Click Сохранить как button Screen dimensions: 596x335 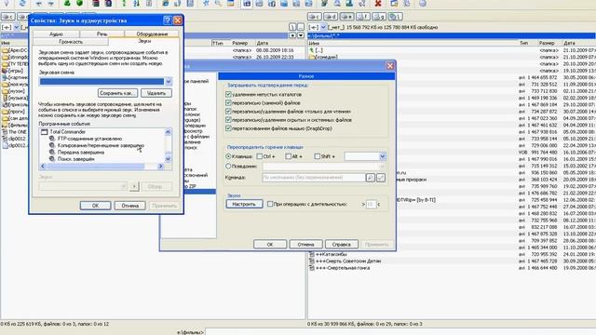[x=117, y=93]
